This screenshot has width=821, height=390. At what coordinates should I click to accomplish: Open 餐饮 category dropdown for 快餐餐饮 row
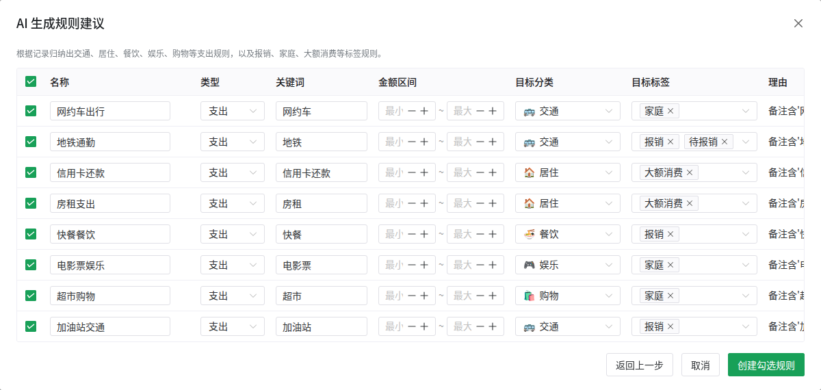568,234
